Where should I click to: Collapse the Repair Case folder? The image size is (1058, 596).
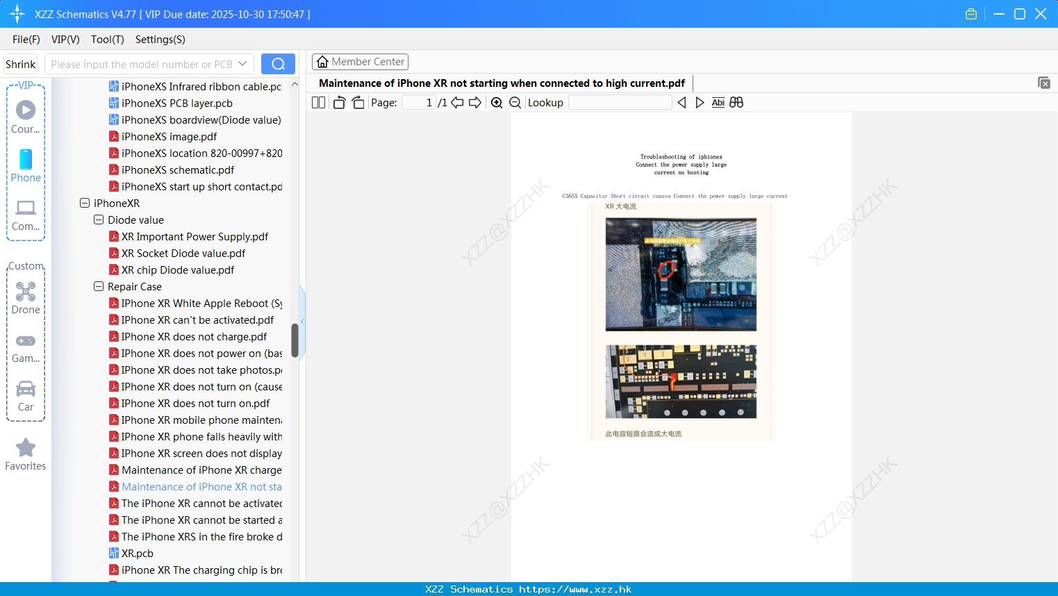[x=99, y=287]
